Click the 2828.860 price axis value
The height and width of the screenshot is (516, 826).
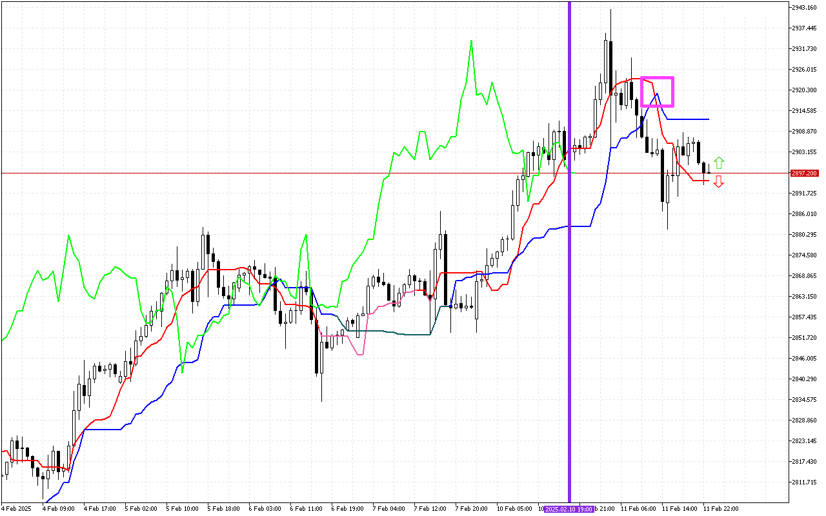[804, 421]
